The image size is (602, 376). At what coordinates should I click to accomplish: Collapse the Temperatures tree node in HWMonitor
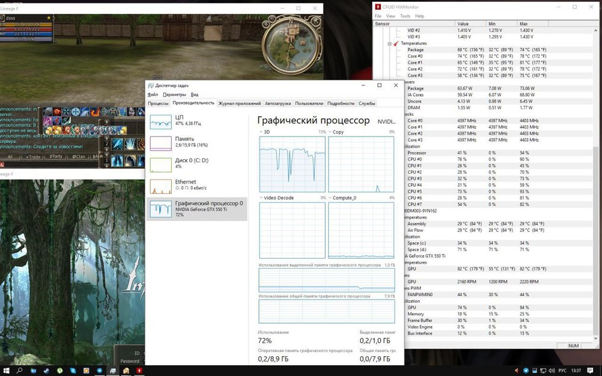[x=390, y=43]
